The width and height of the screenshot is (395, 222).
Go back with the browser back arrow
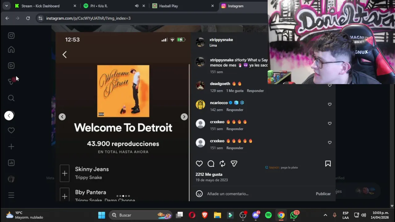click(7, 18)
